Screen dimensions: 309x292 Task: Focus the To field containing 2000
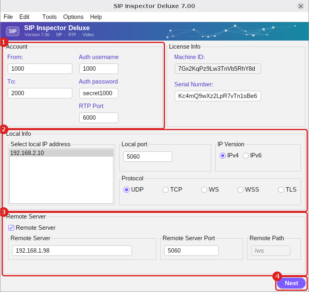pos(40,93)
